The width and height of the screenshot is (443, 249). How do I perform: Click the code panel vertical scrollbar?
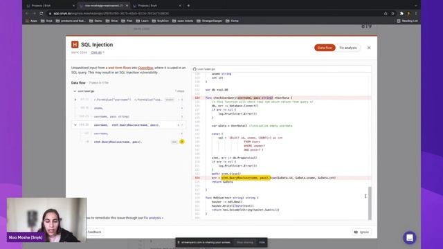370,203
